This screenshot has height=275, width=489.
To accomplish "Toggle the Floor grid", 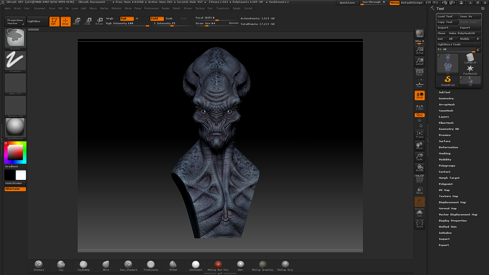I will pos(420,84).
